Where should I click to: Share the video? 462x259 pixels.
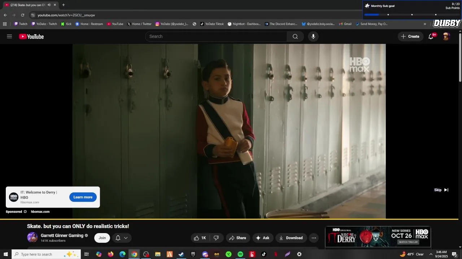[x=237, y=238]
